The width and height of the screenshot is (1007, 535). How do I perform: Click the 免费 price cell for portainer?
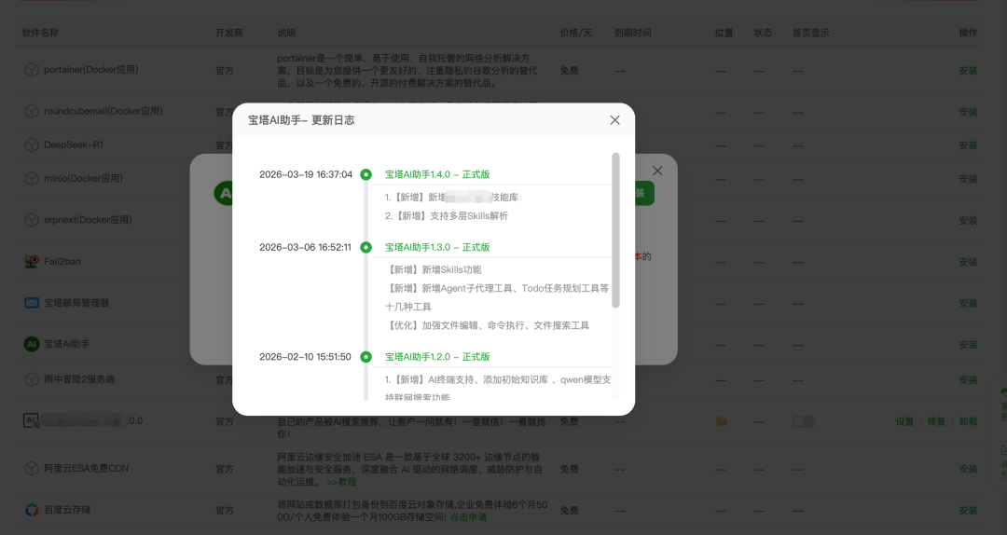click(569, 71)
